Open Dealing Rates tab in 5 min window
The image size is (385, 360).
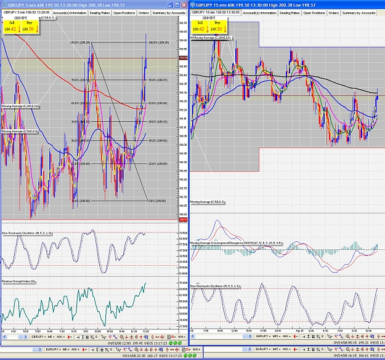tap(100, 13)
